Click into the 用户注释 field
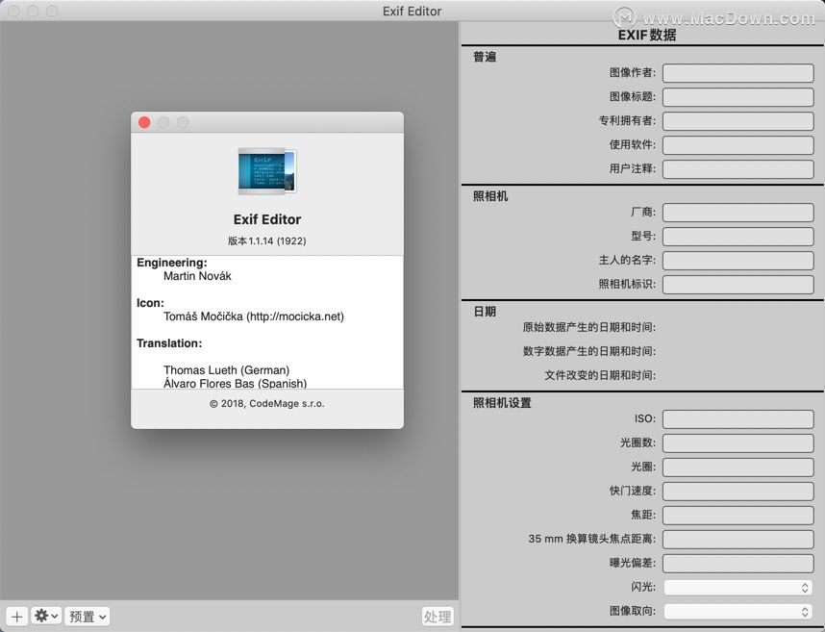The image size is (825, 632). tap(737, 169)
